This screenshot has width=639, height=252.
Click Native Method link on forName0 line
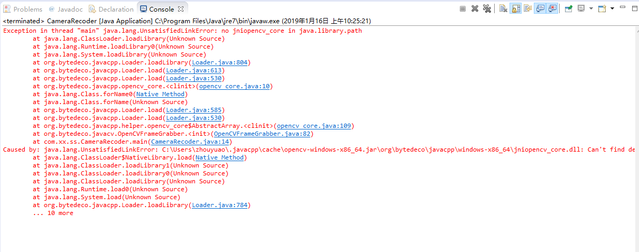coord(160,94)
